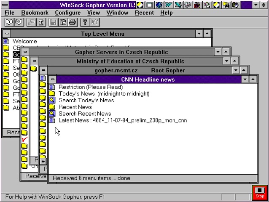This screenshot has width=269, height=202.
Task: Open Gopher Servers window control menu
Action: tap(25, 52)
